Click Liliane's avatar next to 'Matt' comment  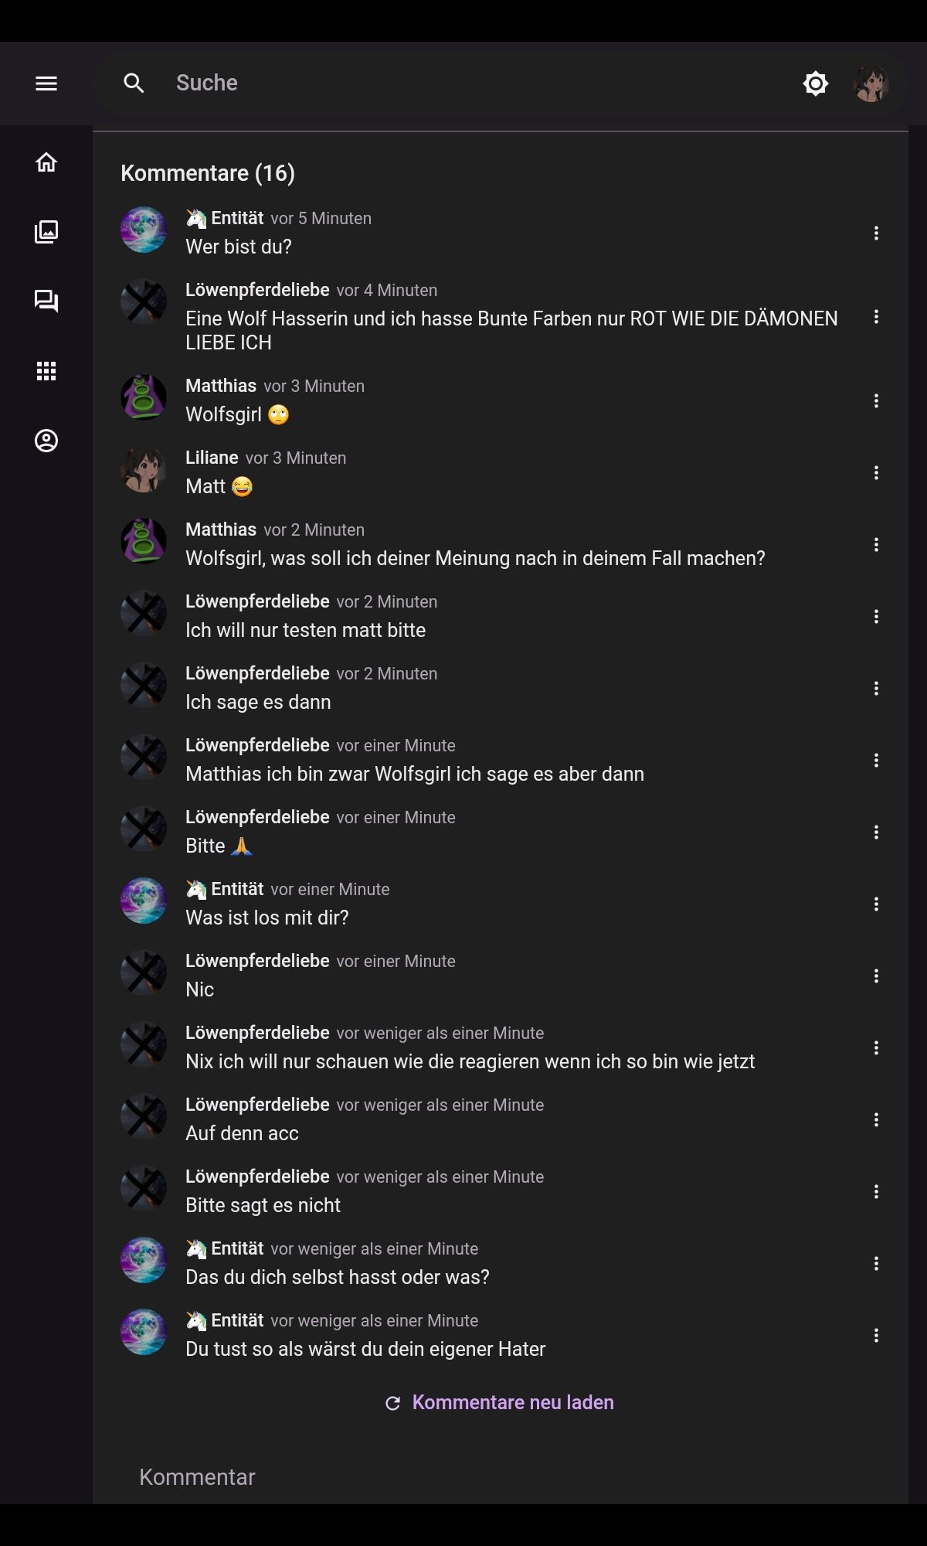pos(144,470)
